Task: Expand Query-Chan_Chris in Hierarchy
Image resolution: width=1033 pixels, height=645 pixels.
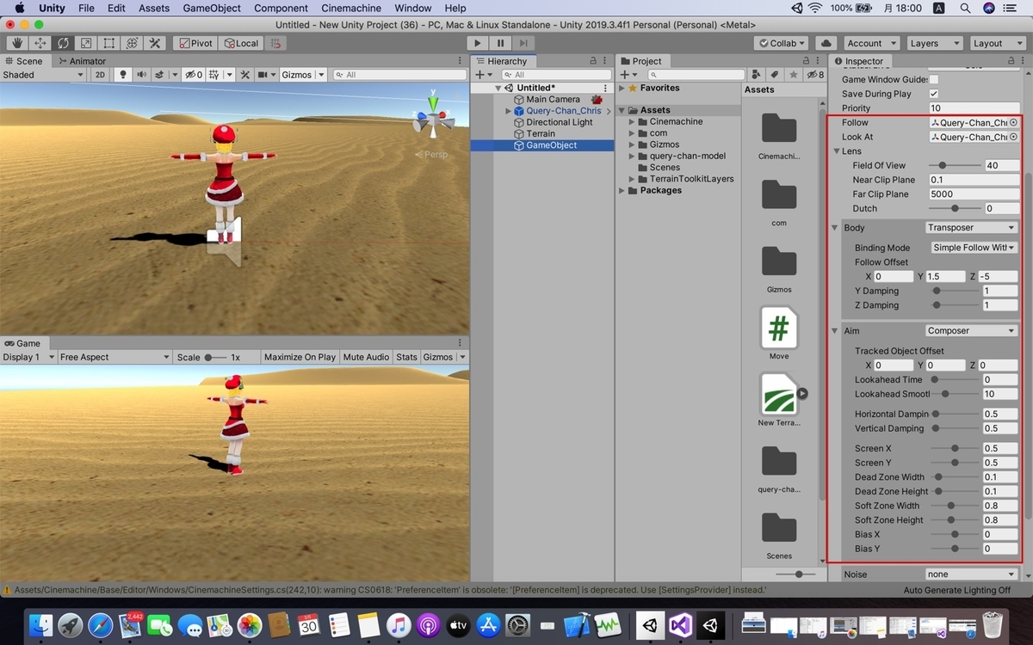Action: (x=509, y=111)
